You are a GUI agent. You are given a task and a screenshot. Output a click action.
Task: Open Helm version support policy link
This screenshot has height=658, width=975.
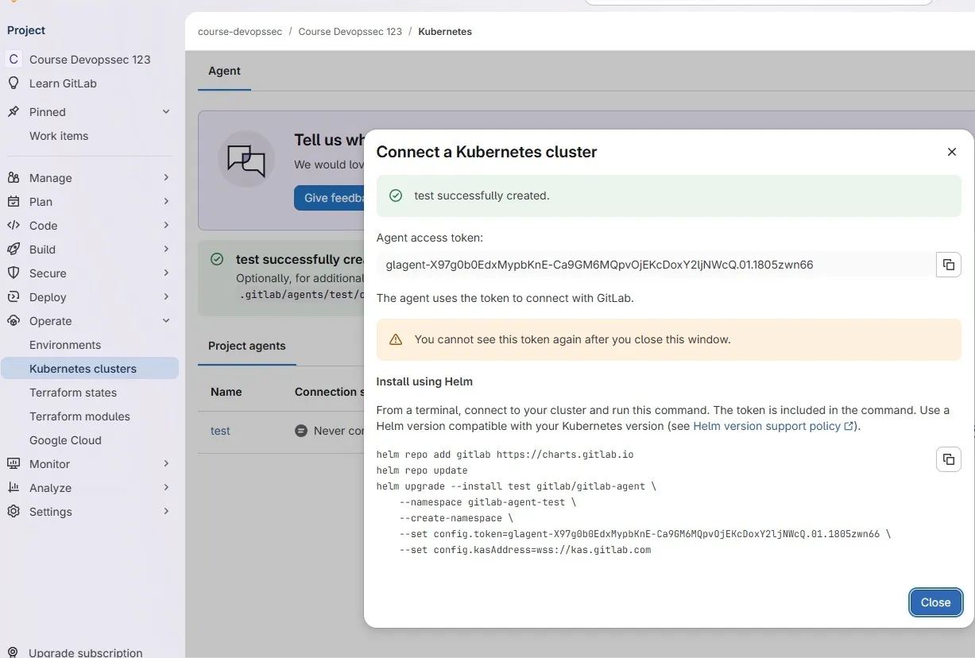pos(773,426)
